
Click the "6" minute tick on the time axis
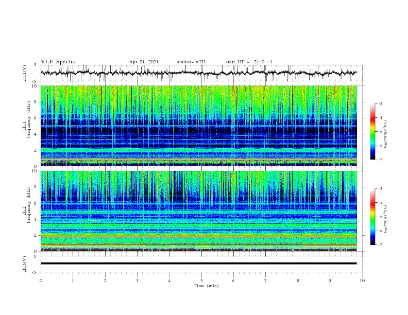pos(233,281)
